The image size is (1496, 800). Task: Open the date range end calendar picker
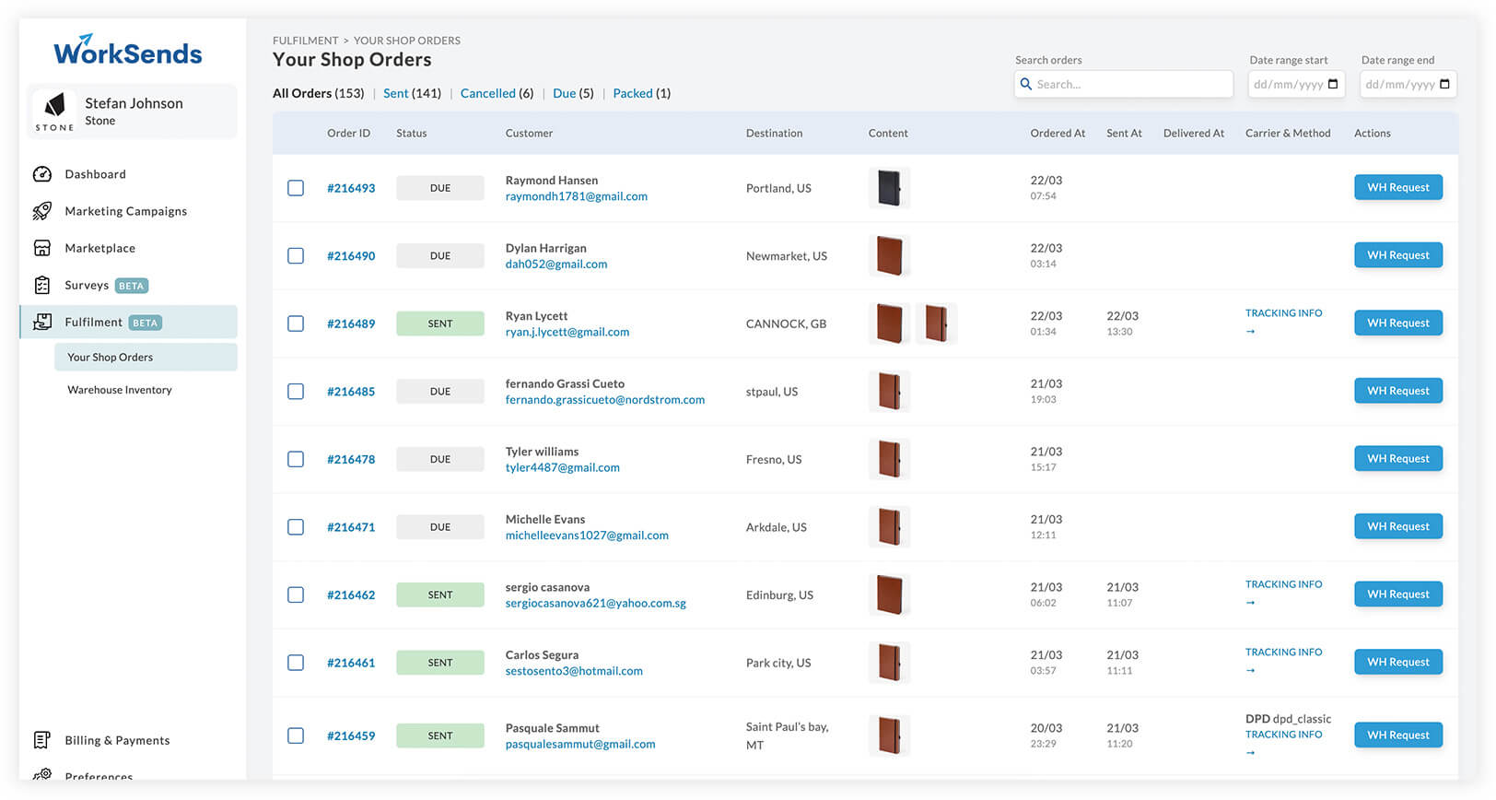1444,84
